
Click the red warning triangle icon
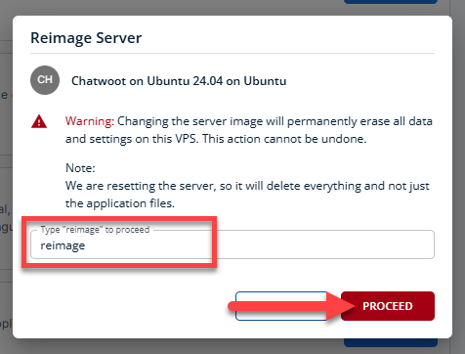pyautogui.click(x=39, y=121)
